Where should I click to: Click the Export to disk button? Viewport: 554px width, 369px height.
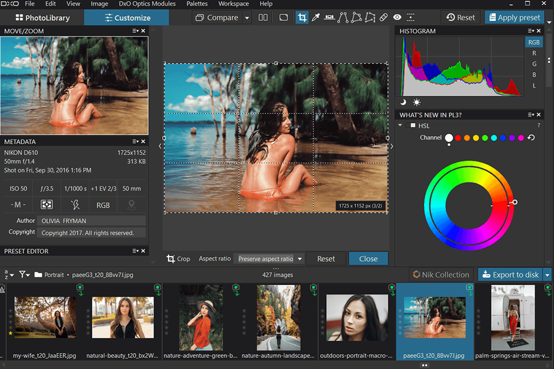pyautogui.click(x=511, y=274)
